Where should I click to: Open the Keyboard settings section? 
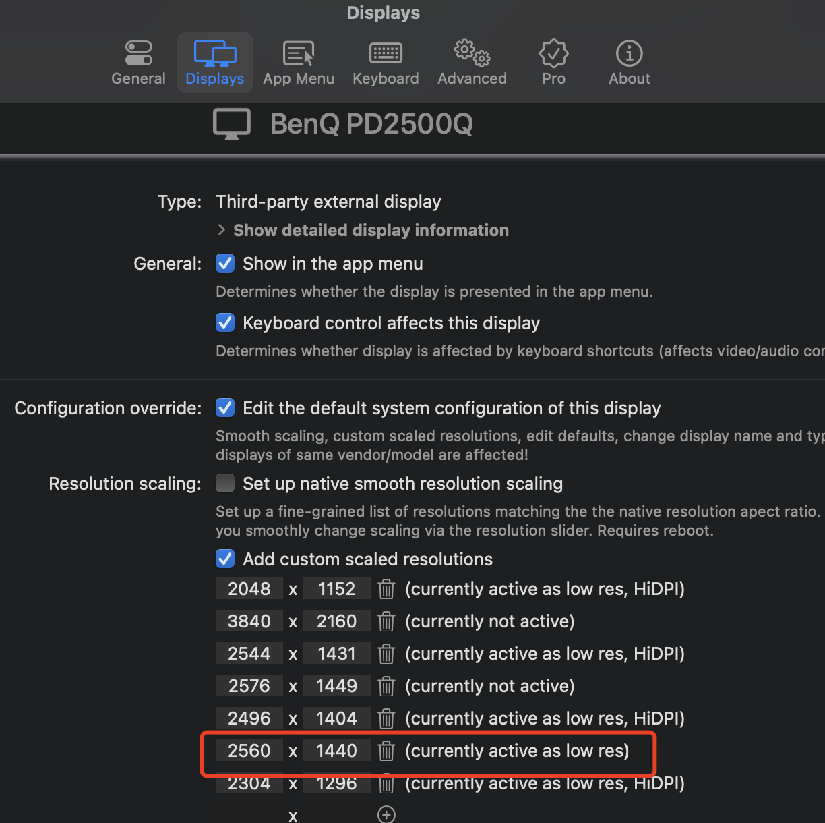pyautogui.click(x=385, y=62)
